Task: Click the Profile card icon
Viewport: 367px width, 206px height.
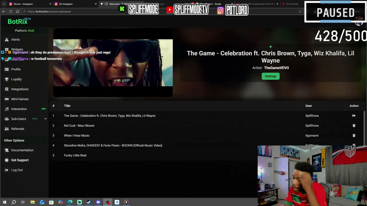Action: click(7, 69)
